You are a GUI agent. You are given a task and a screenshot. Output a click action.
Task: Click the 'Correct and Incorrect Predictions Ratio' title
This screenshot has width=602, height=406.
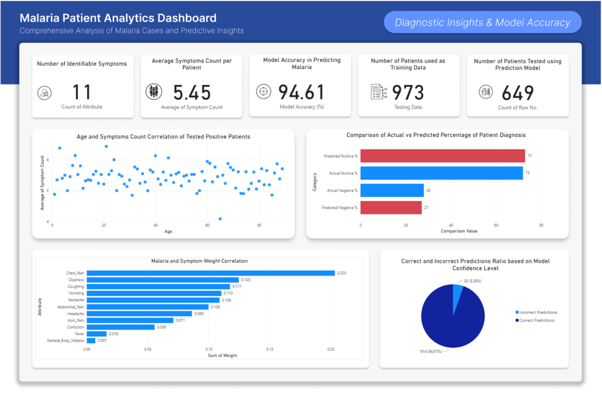(x=475, y=264)
